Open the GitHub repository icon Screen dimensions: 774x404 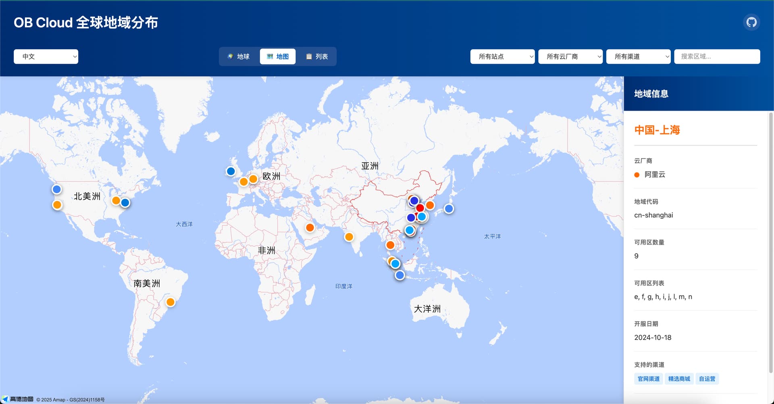pyautogui.click(x=751, y=22)
